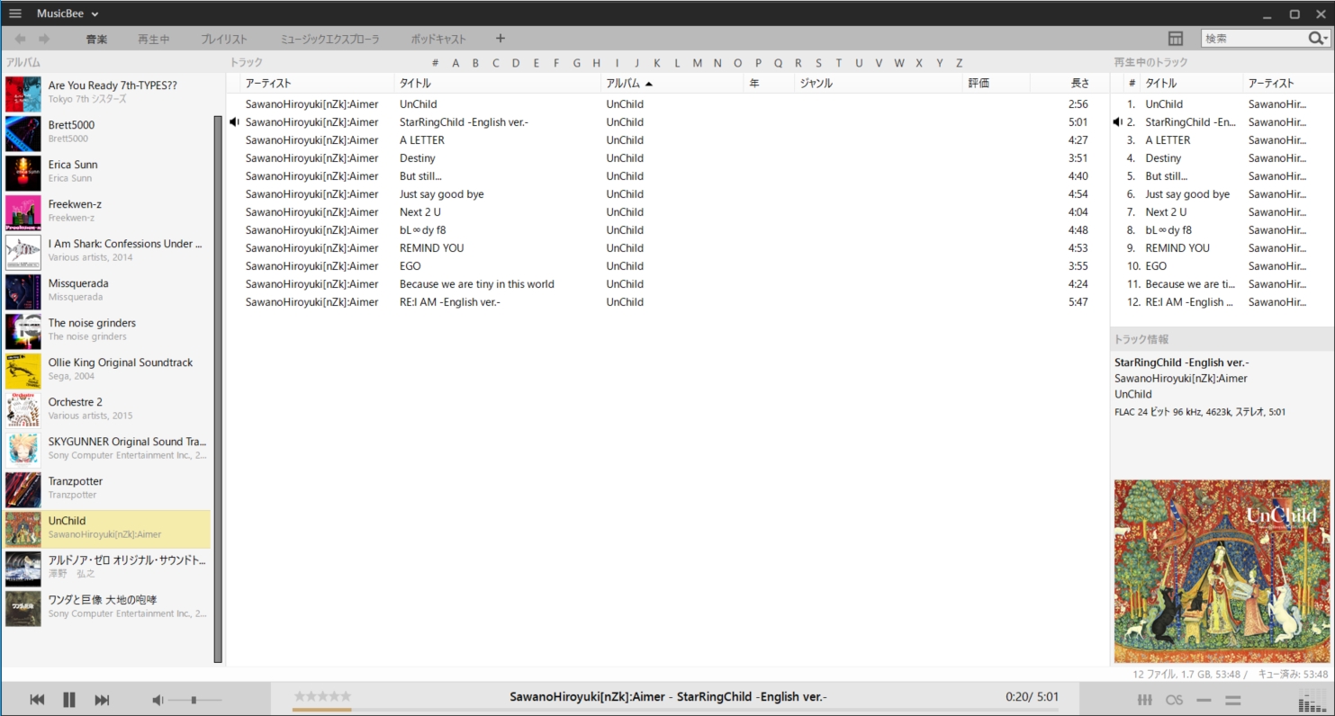The height and width of the screenshot is (716, 1335).
Task: Select the Erica Sunn album cover
Action: point(23,174)
